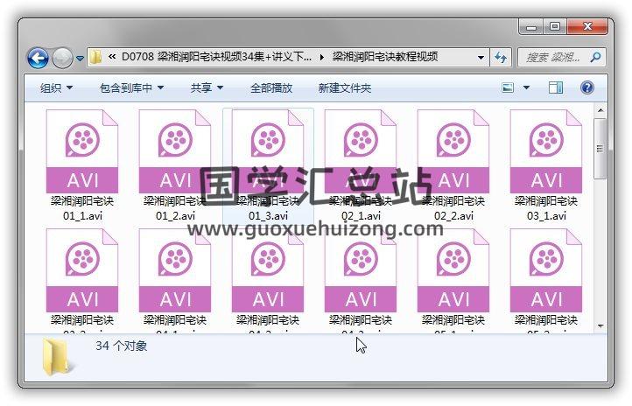Image resolution: width=632 pixels, height=406 pixels.
Task: Go back with the blue Back arrow
Action: point(39,58)
